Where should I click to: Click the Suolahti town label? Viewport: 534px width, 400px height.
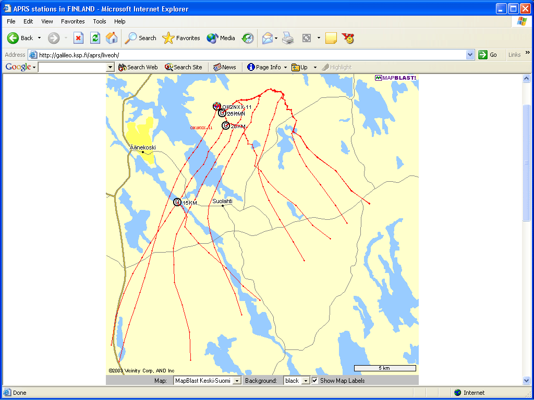coord(222,201)
